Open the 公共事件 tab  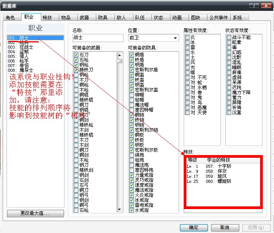point(219,17)
